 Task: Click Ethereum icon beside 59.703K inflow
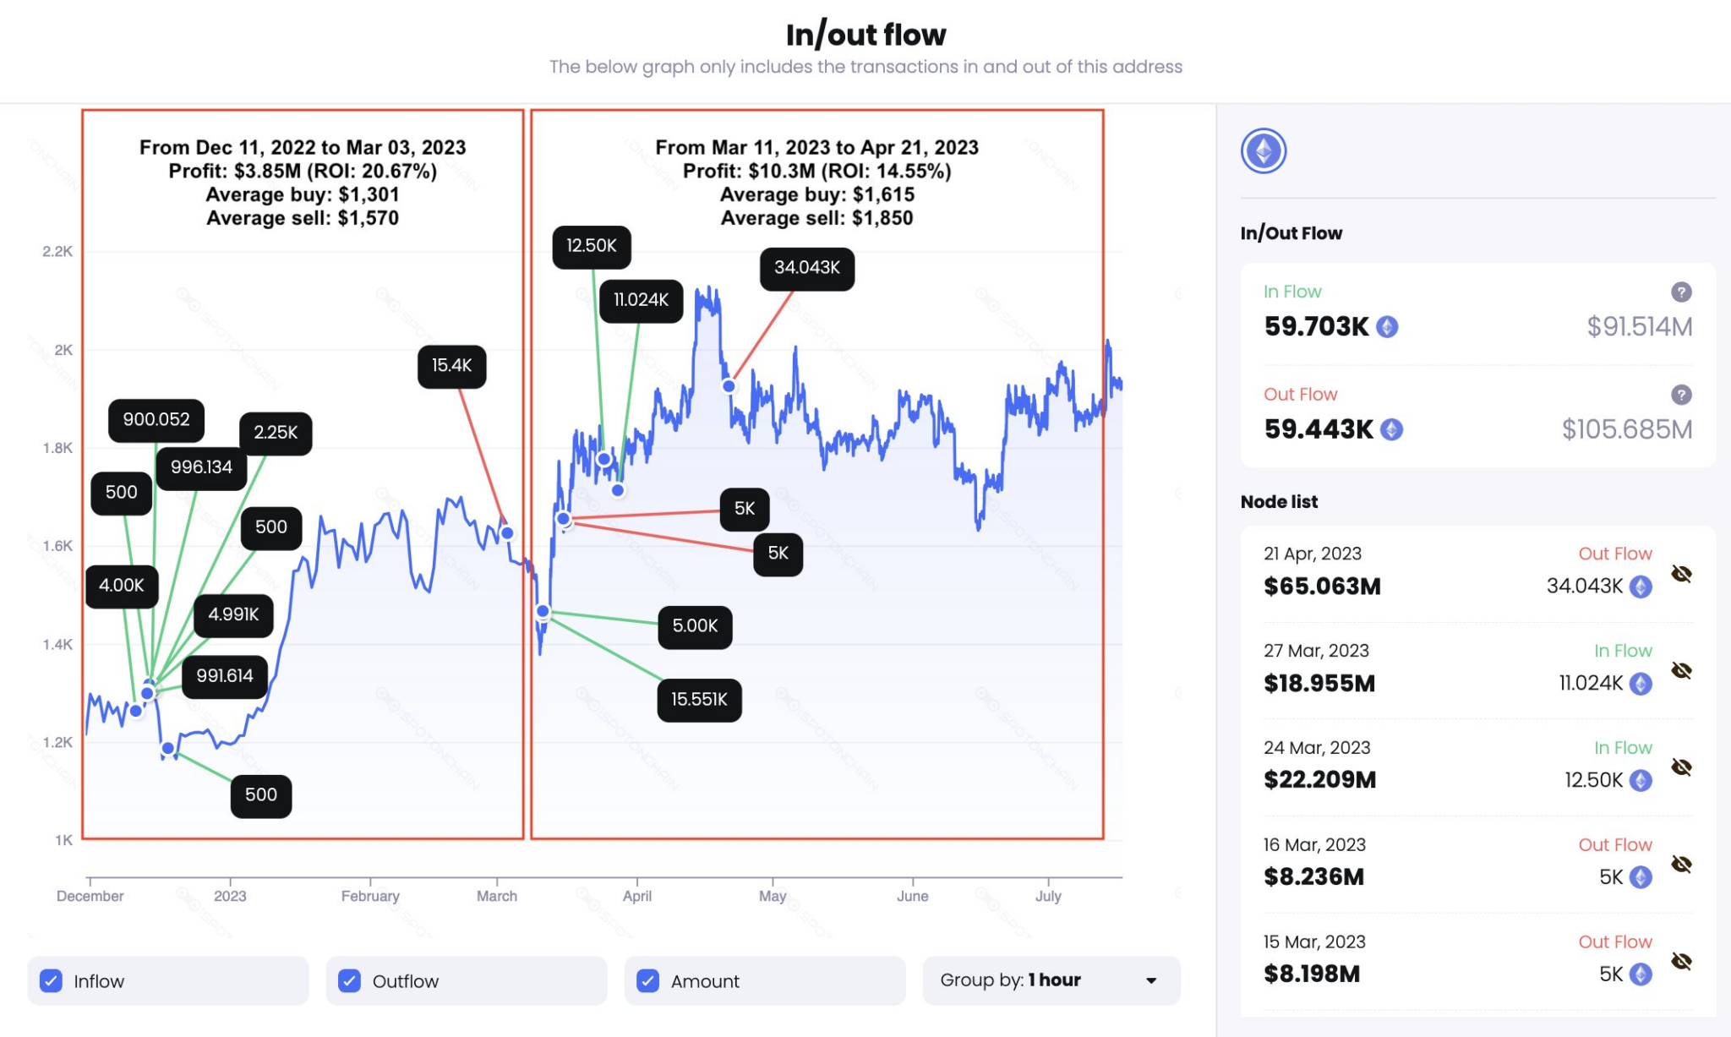[1387, 327]
